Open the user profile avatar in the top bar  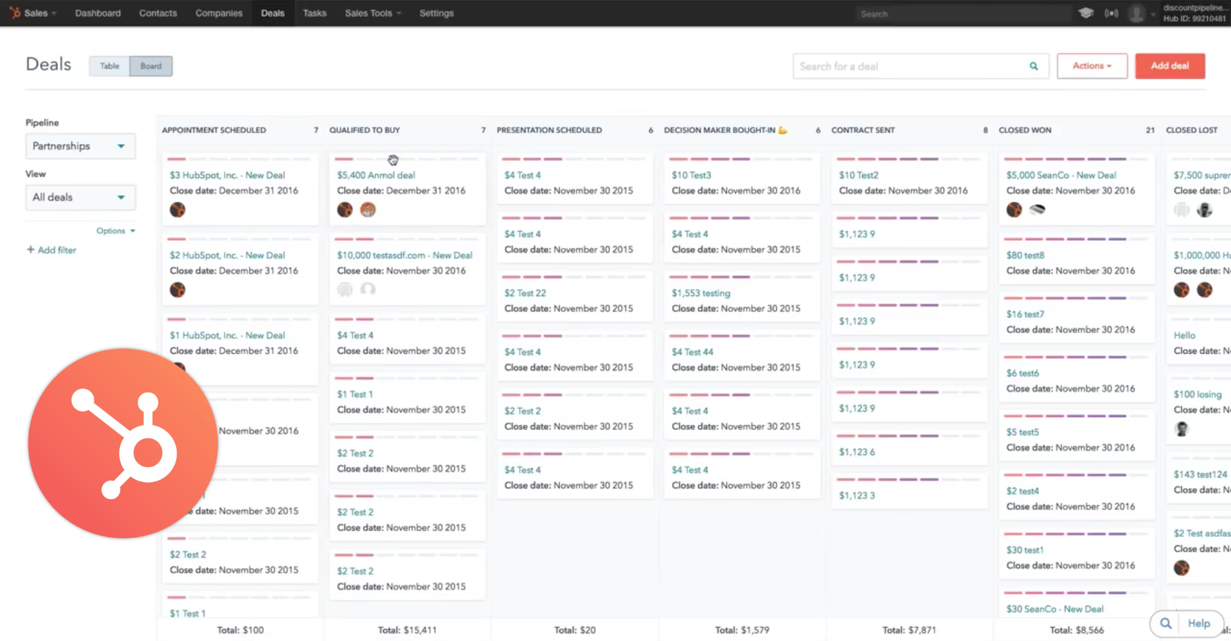pos(1136,13)
